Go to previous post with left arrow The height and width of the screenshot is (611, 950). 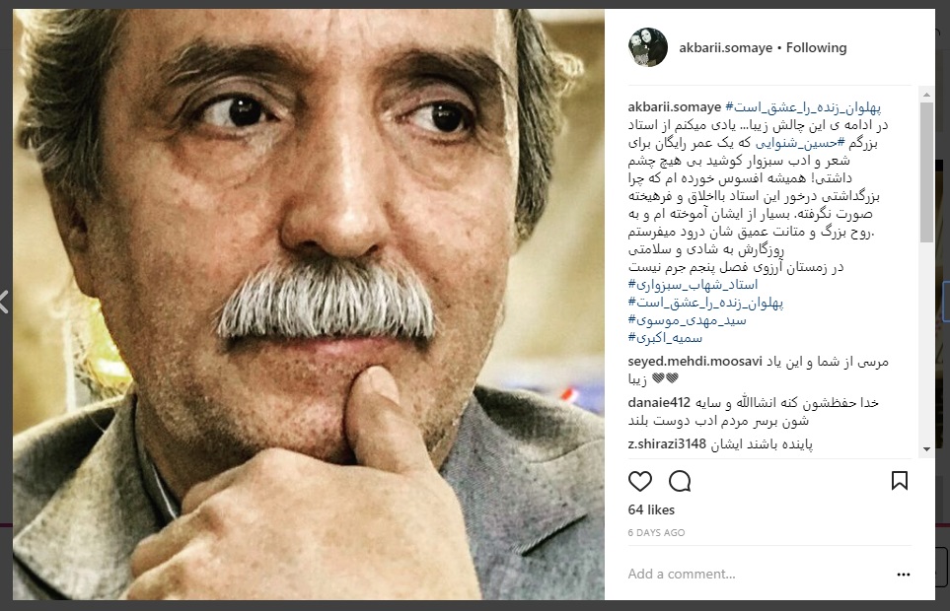tap(4, 302)
